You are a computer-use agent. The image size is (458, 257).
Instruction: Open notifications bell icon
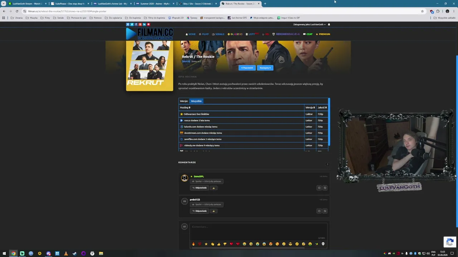tap(329, 25)
